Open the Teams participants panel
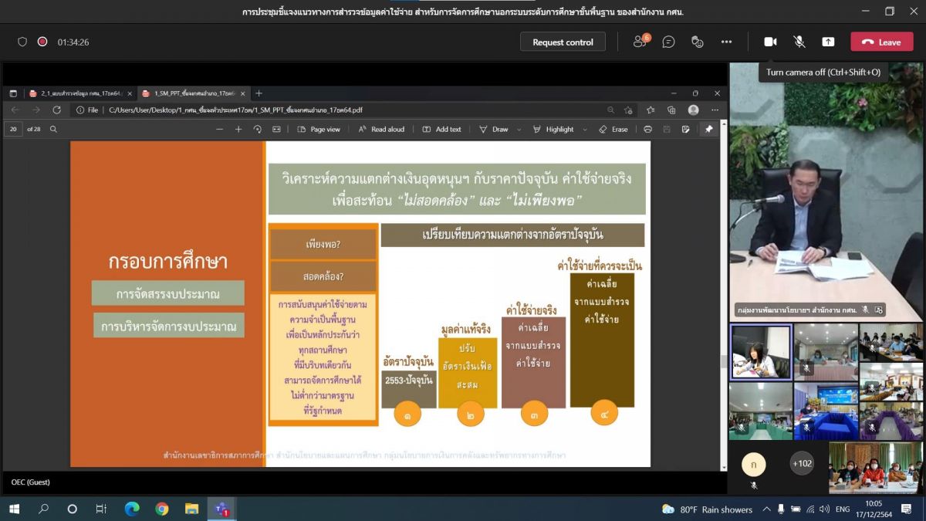Viewport: 926px width, 521px height. click(640, 42)
